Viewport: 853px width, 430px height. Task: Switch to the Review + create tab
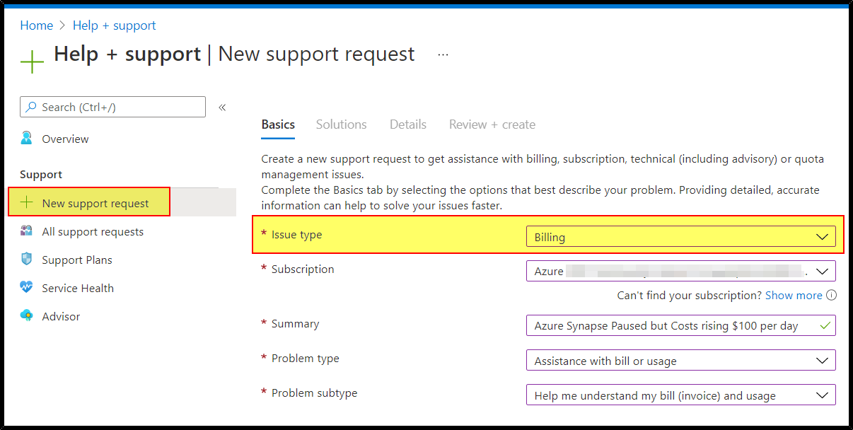[x=492, y=124]
